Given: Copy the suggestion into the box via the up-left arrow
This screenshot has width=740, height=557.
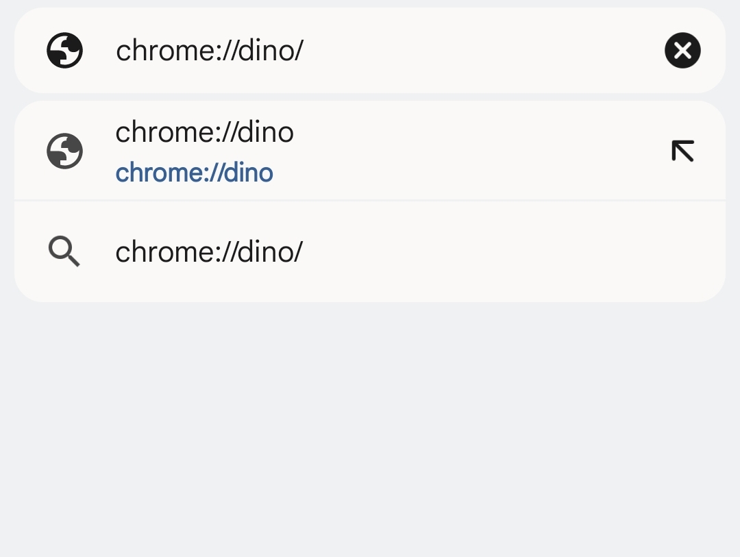Looking at the screenshot, I should 682,151.
